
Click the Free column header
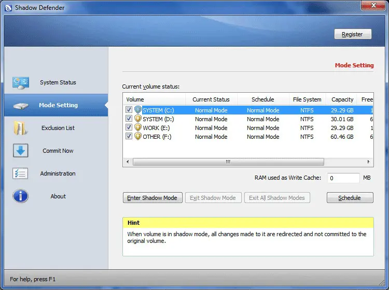coord(365,99)
